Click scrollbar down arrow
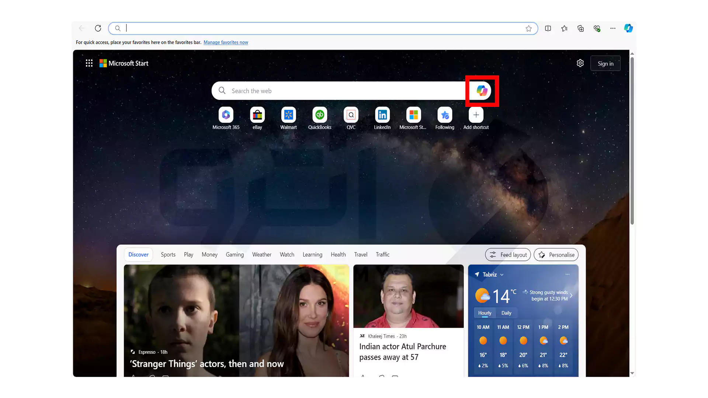Screen dimensions: 708x398 pyautogui.click(x=632, y=373)
